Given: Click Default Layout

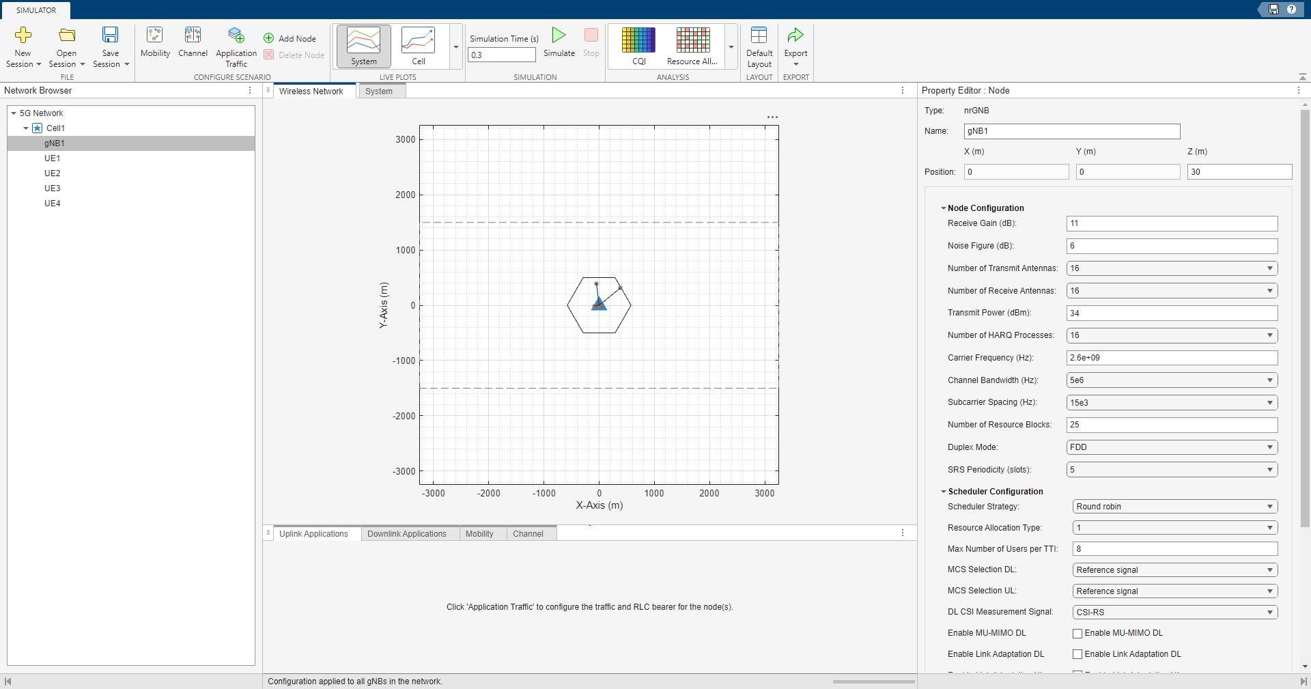Looking at the screenshot, I should click(x=759, y=45).
